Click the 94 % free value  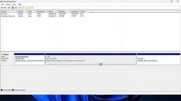82,14
